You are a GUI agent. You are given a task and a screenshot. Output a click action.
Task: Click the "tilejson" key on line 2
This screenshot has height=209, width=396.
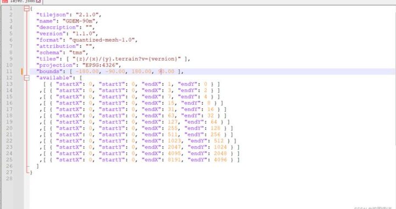coord(53,15)
